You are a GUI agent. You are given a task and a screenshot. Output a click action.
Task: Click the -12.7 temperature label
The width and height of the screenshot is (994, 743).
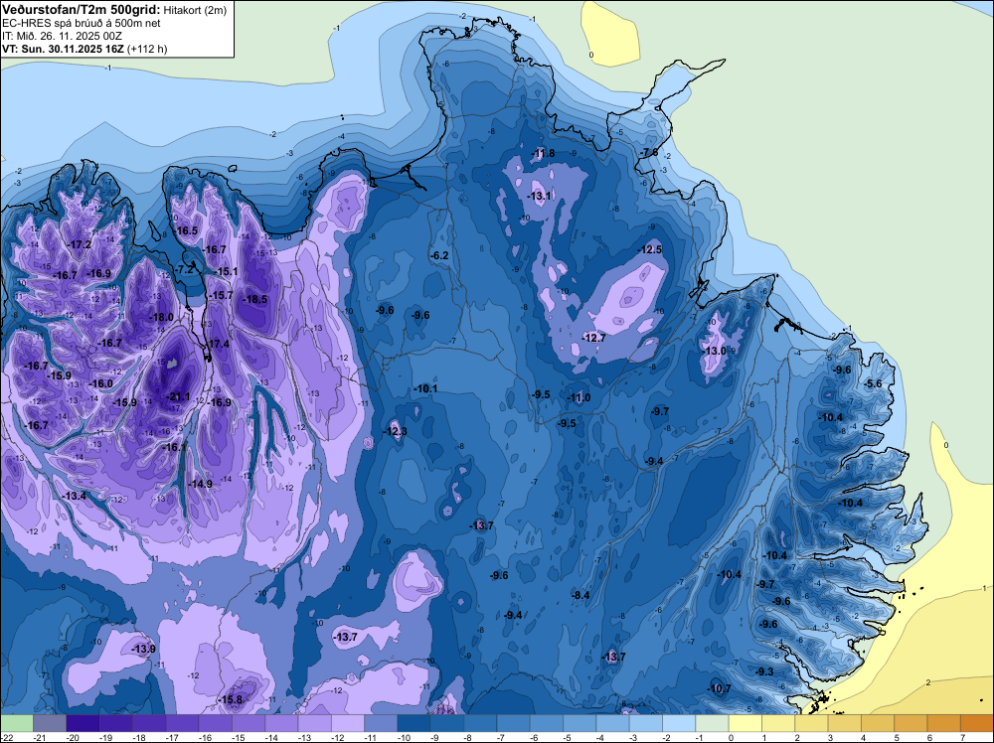point(594,339)
